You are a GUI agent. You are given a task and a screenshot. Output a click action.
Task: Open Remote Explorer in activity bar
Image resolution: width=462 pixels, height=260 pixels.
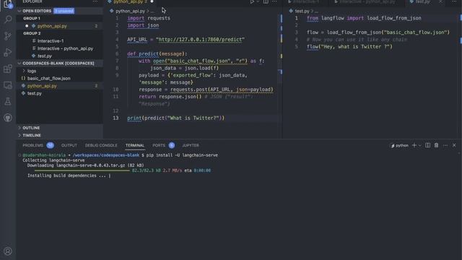click(8, 85)
